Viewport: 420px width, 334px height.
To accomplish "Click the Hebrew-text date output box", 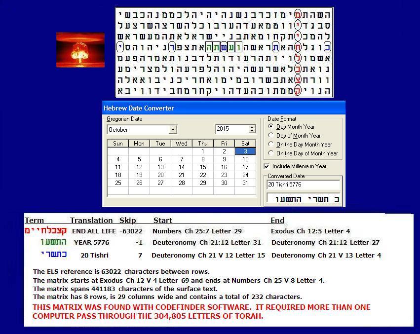I will (x=303, y=198).
